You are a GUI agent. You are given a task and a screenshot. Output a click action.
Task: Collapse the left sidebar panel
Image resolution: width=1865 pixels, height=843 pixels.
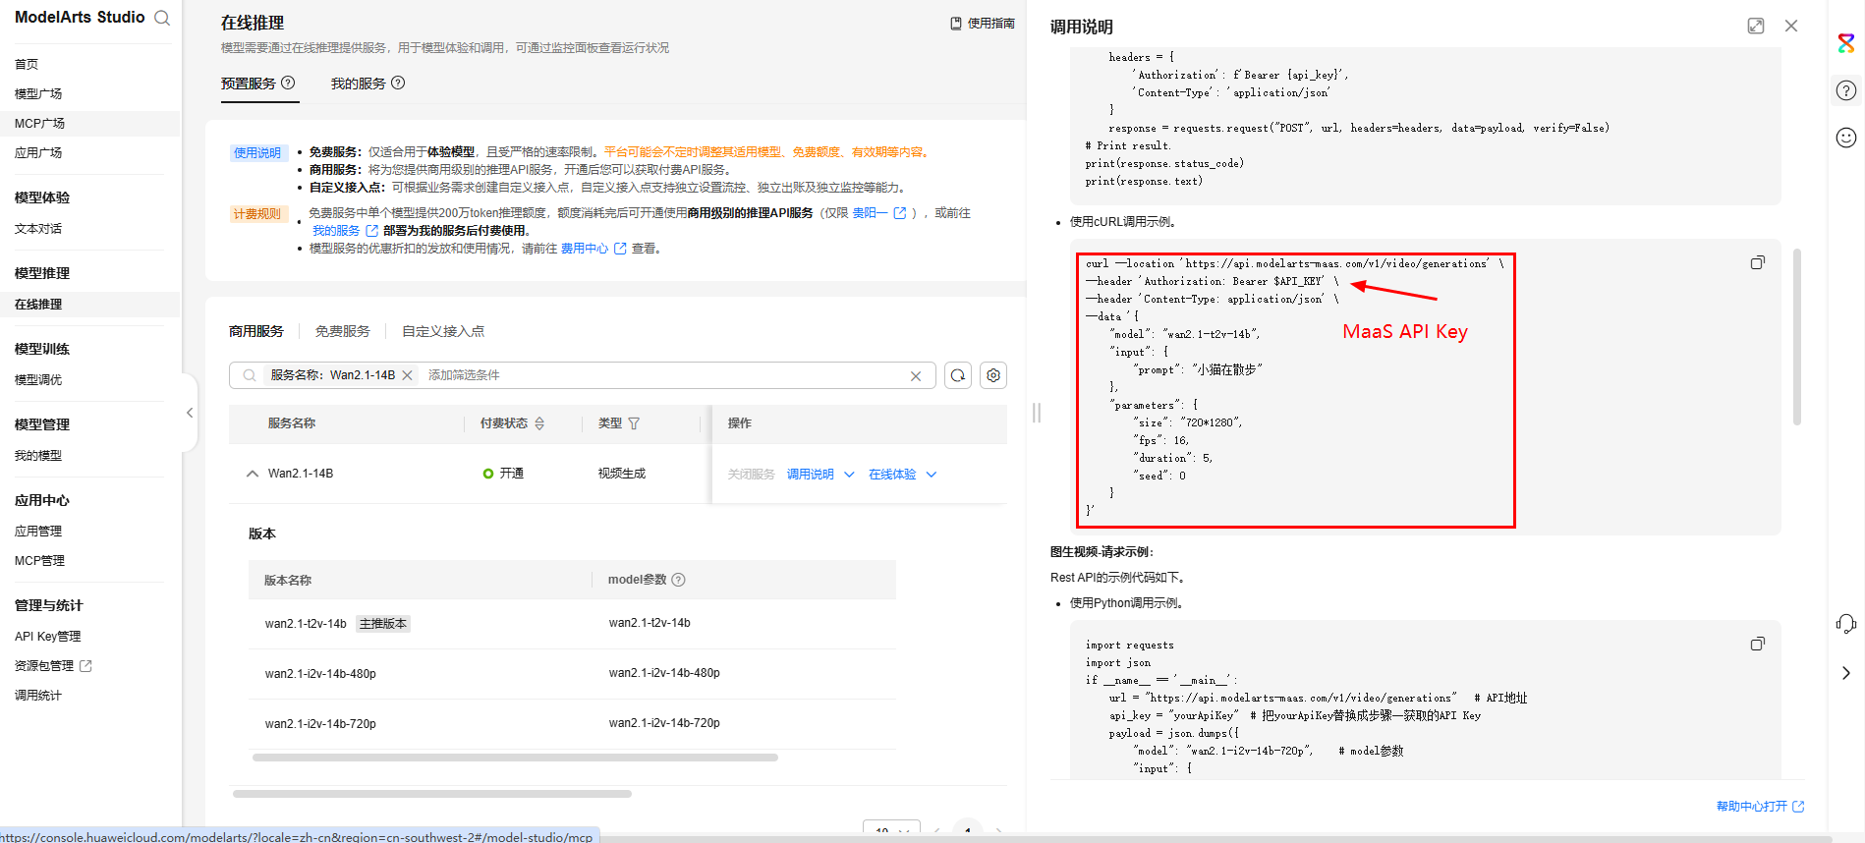point(190,413)
